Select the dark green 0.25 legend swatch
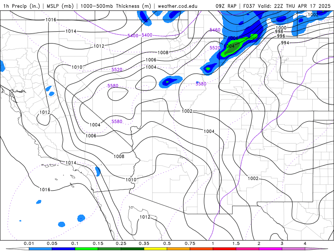The image size is (334, 251). point(132,249)
